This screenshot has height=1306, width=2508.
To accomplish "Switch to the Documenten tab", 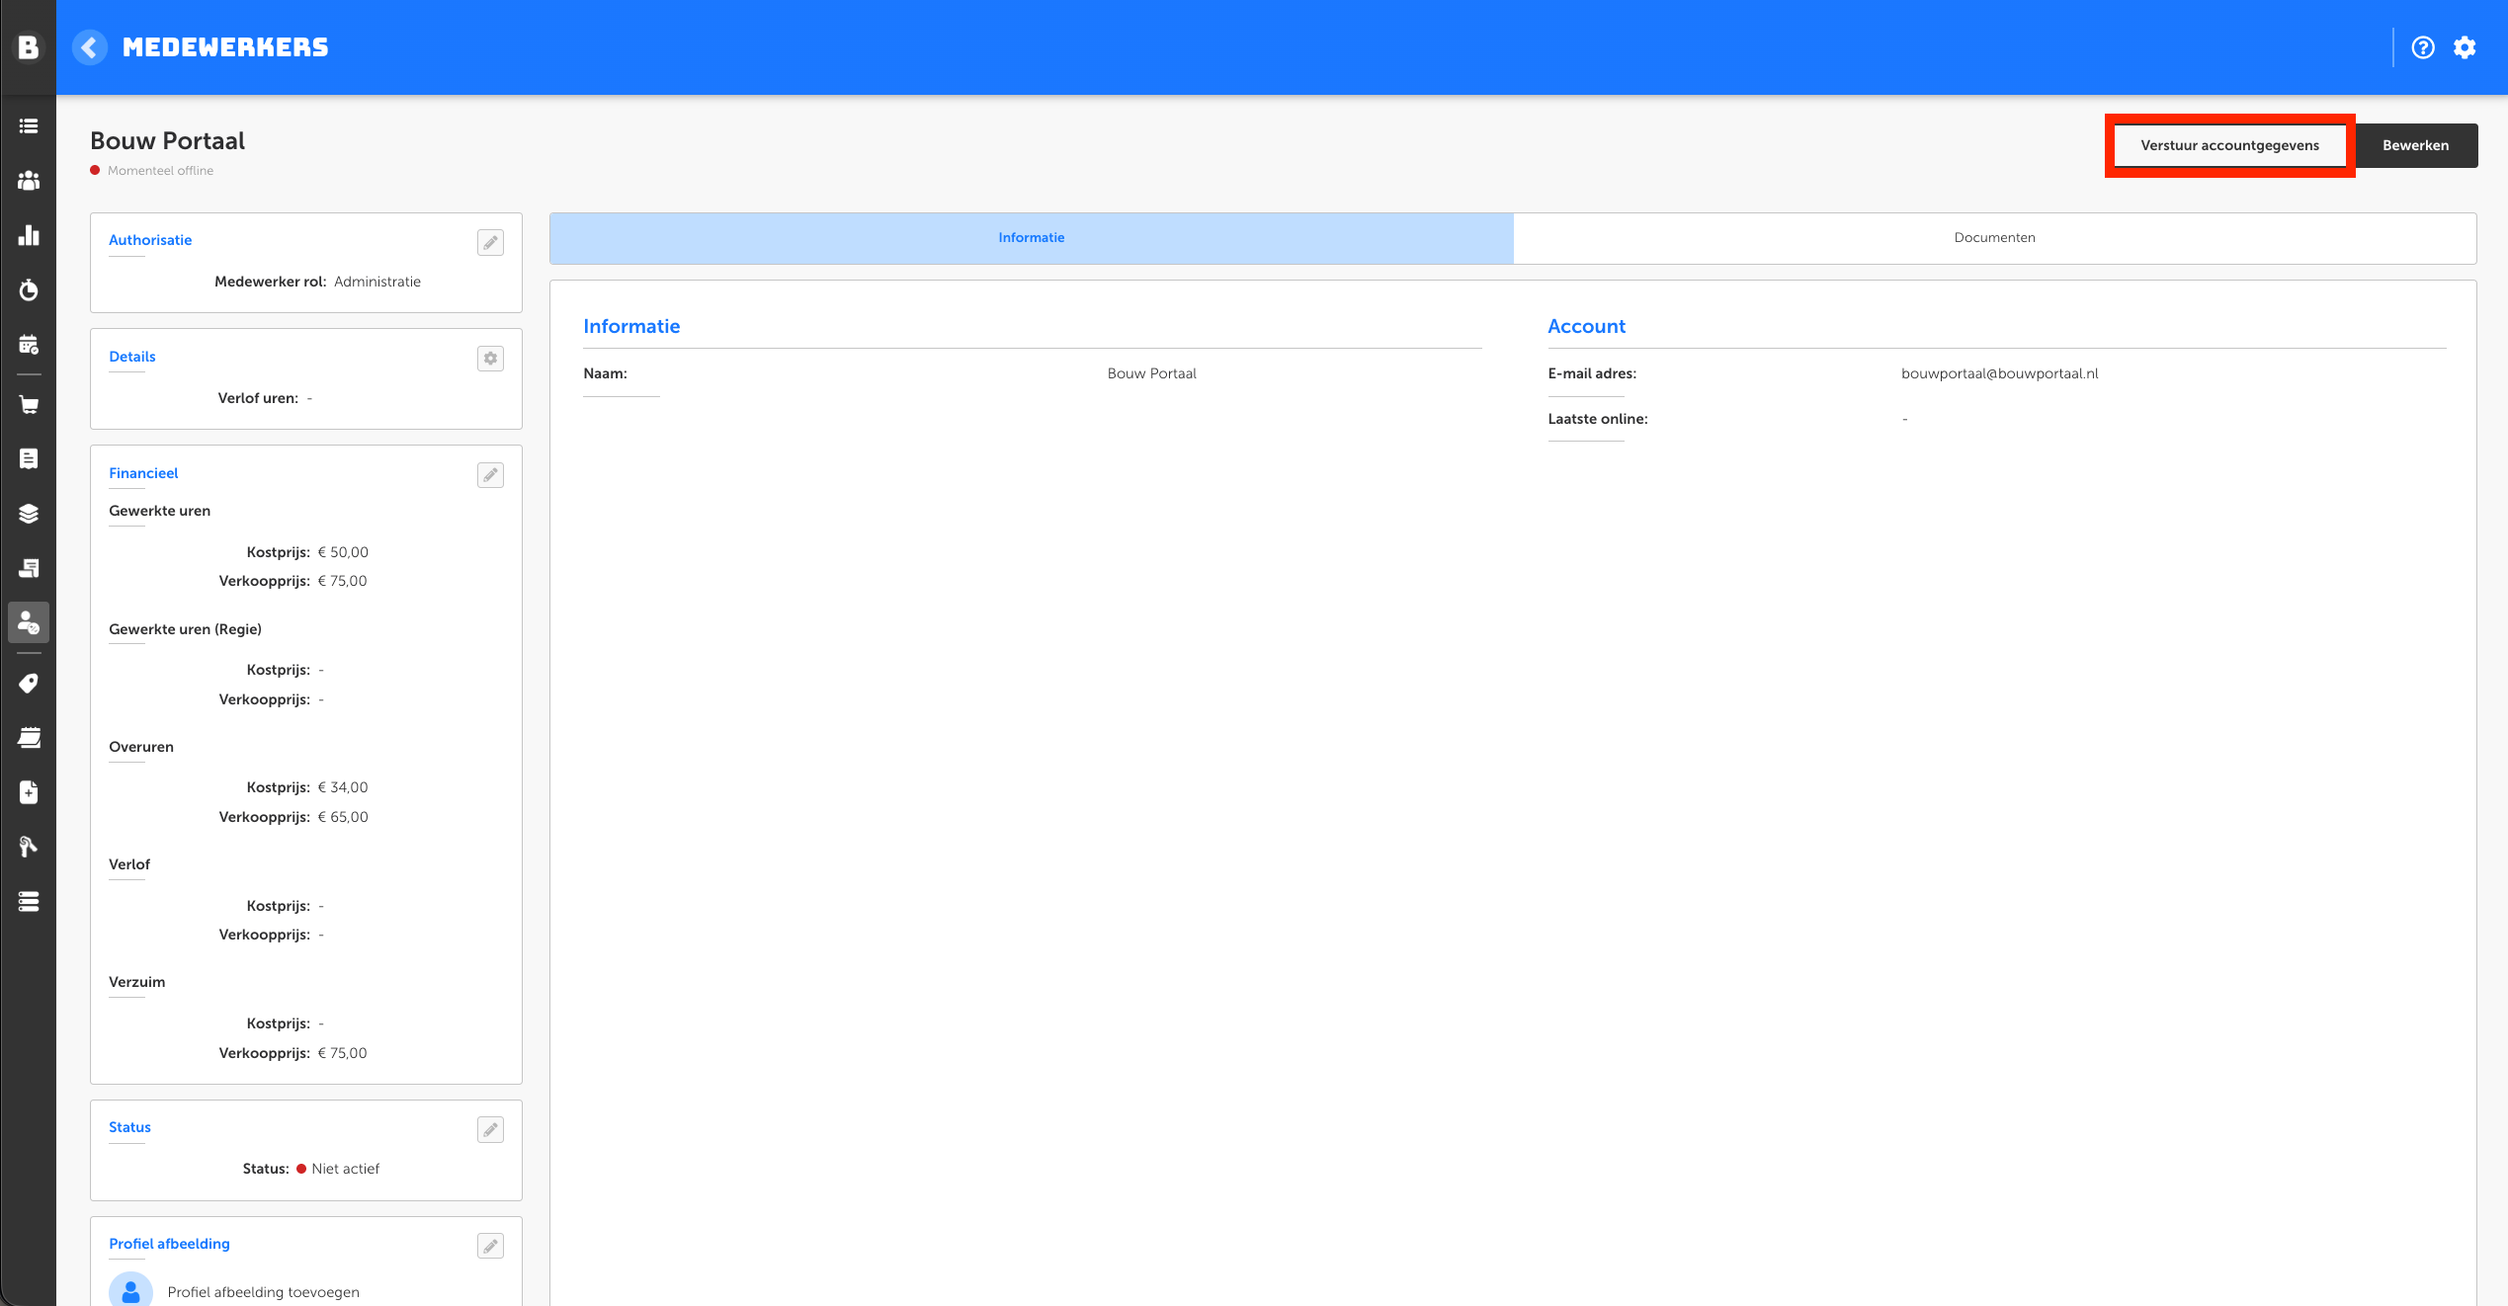I will click(x=1994, y=238).
